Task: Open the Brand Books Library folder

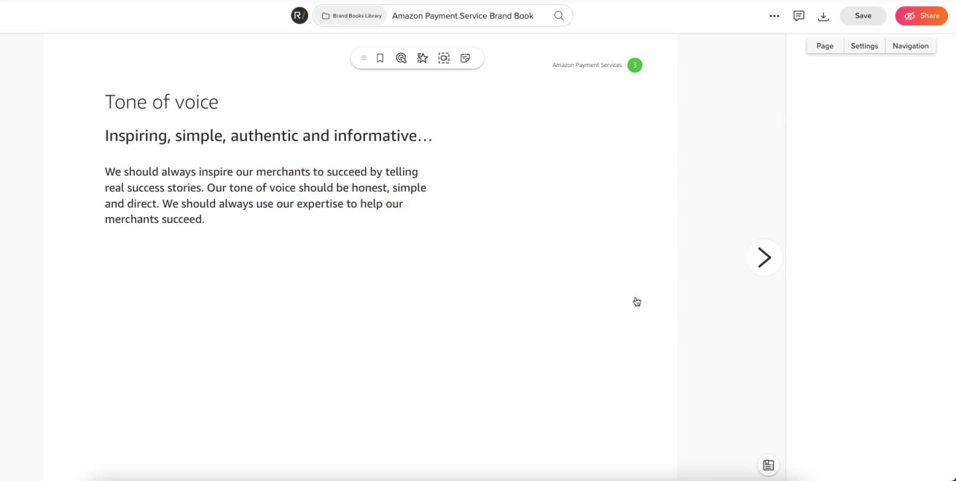Action: [x=351, y=16]
